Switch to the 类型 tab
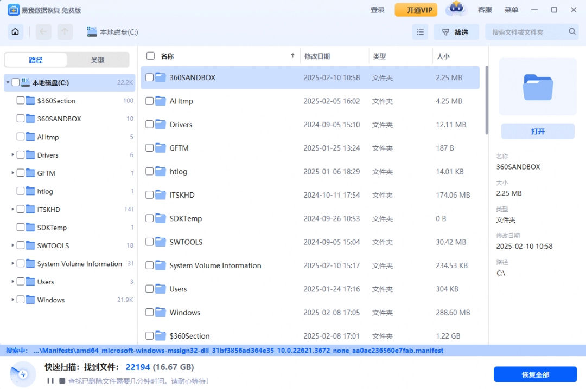The image size is (586, 389). coord(98,60)
